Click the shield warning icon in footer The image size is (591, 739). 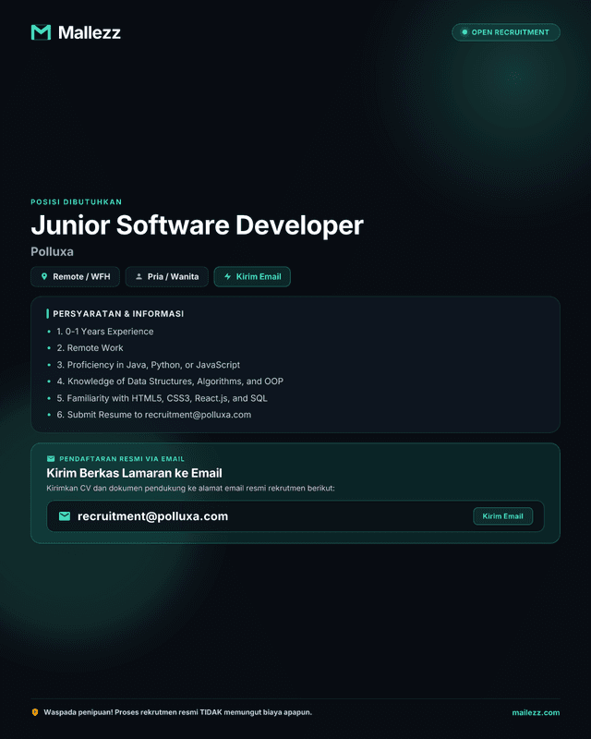(x=35, y=712)
